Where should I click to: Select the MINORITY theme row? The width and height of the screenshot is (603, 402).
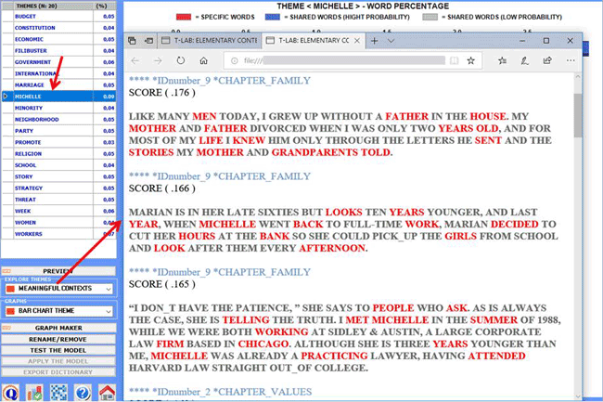click(58, 108)
